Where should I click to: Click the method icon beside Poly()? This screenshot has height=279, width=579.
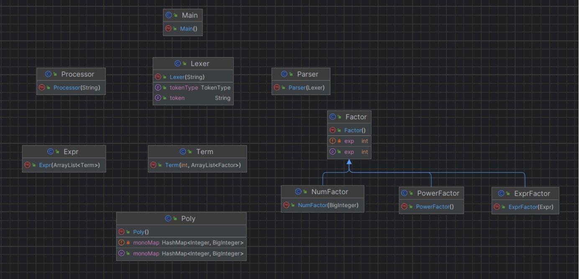point(122,232)
